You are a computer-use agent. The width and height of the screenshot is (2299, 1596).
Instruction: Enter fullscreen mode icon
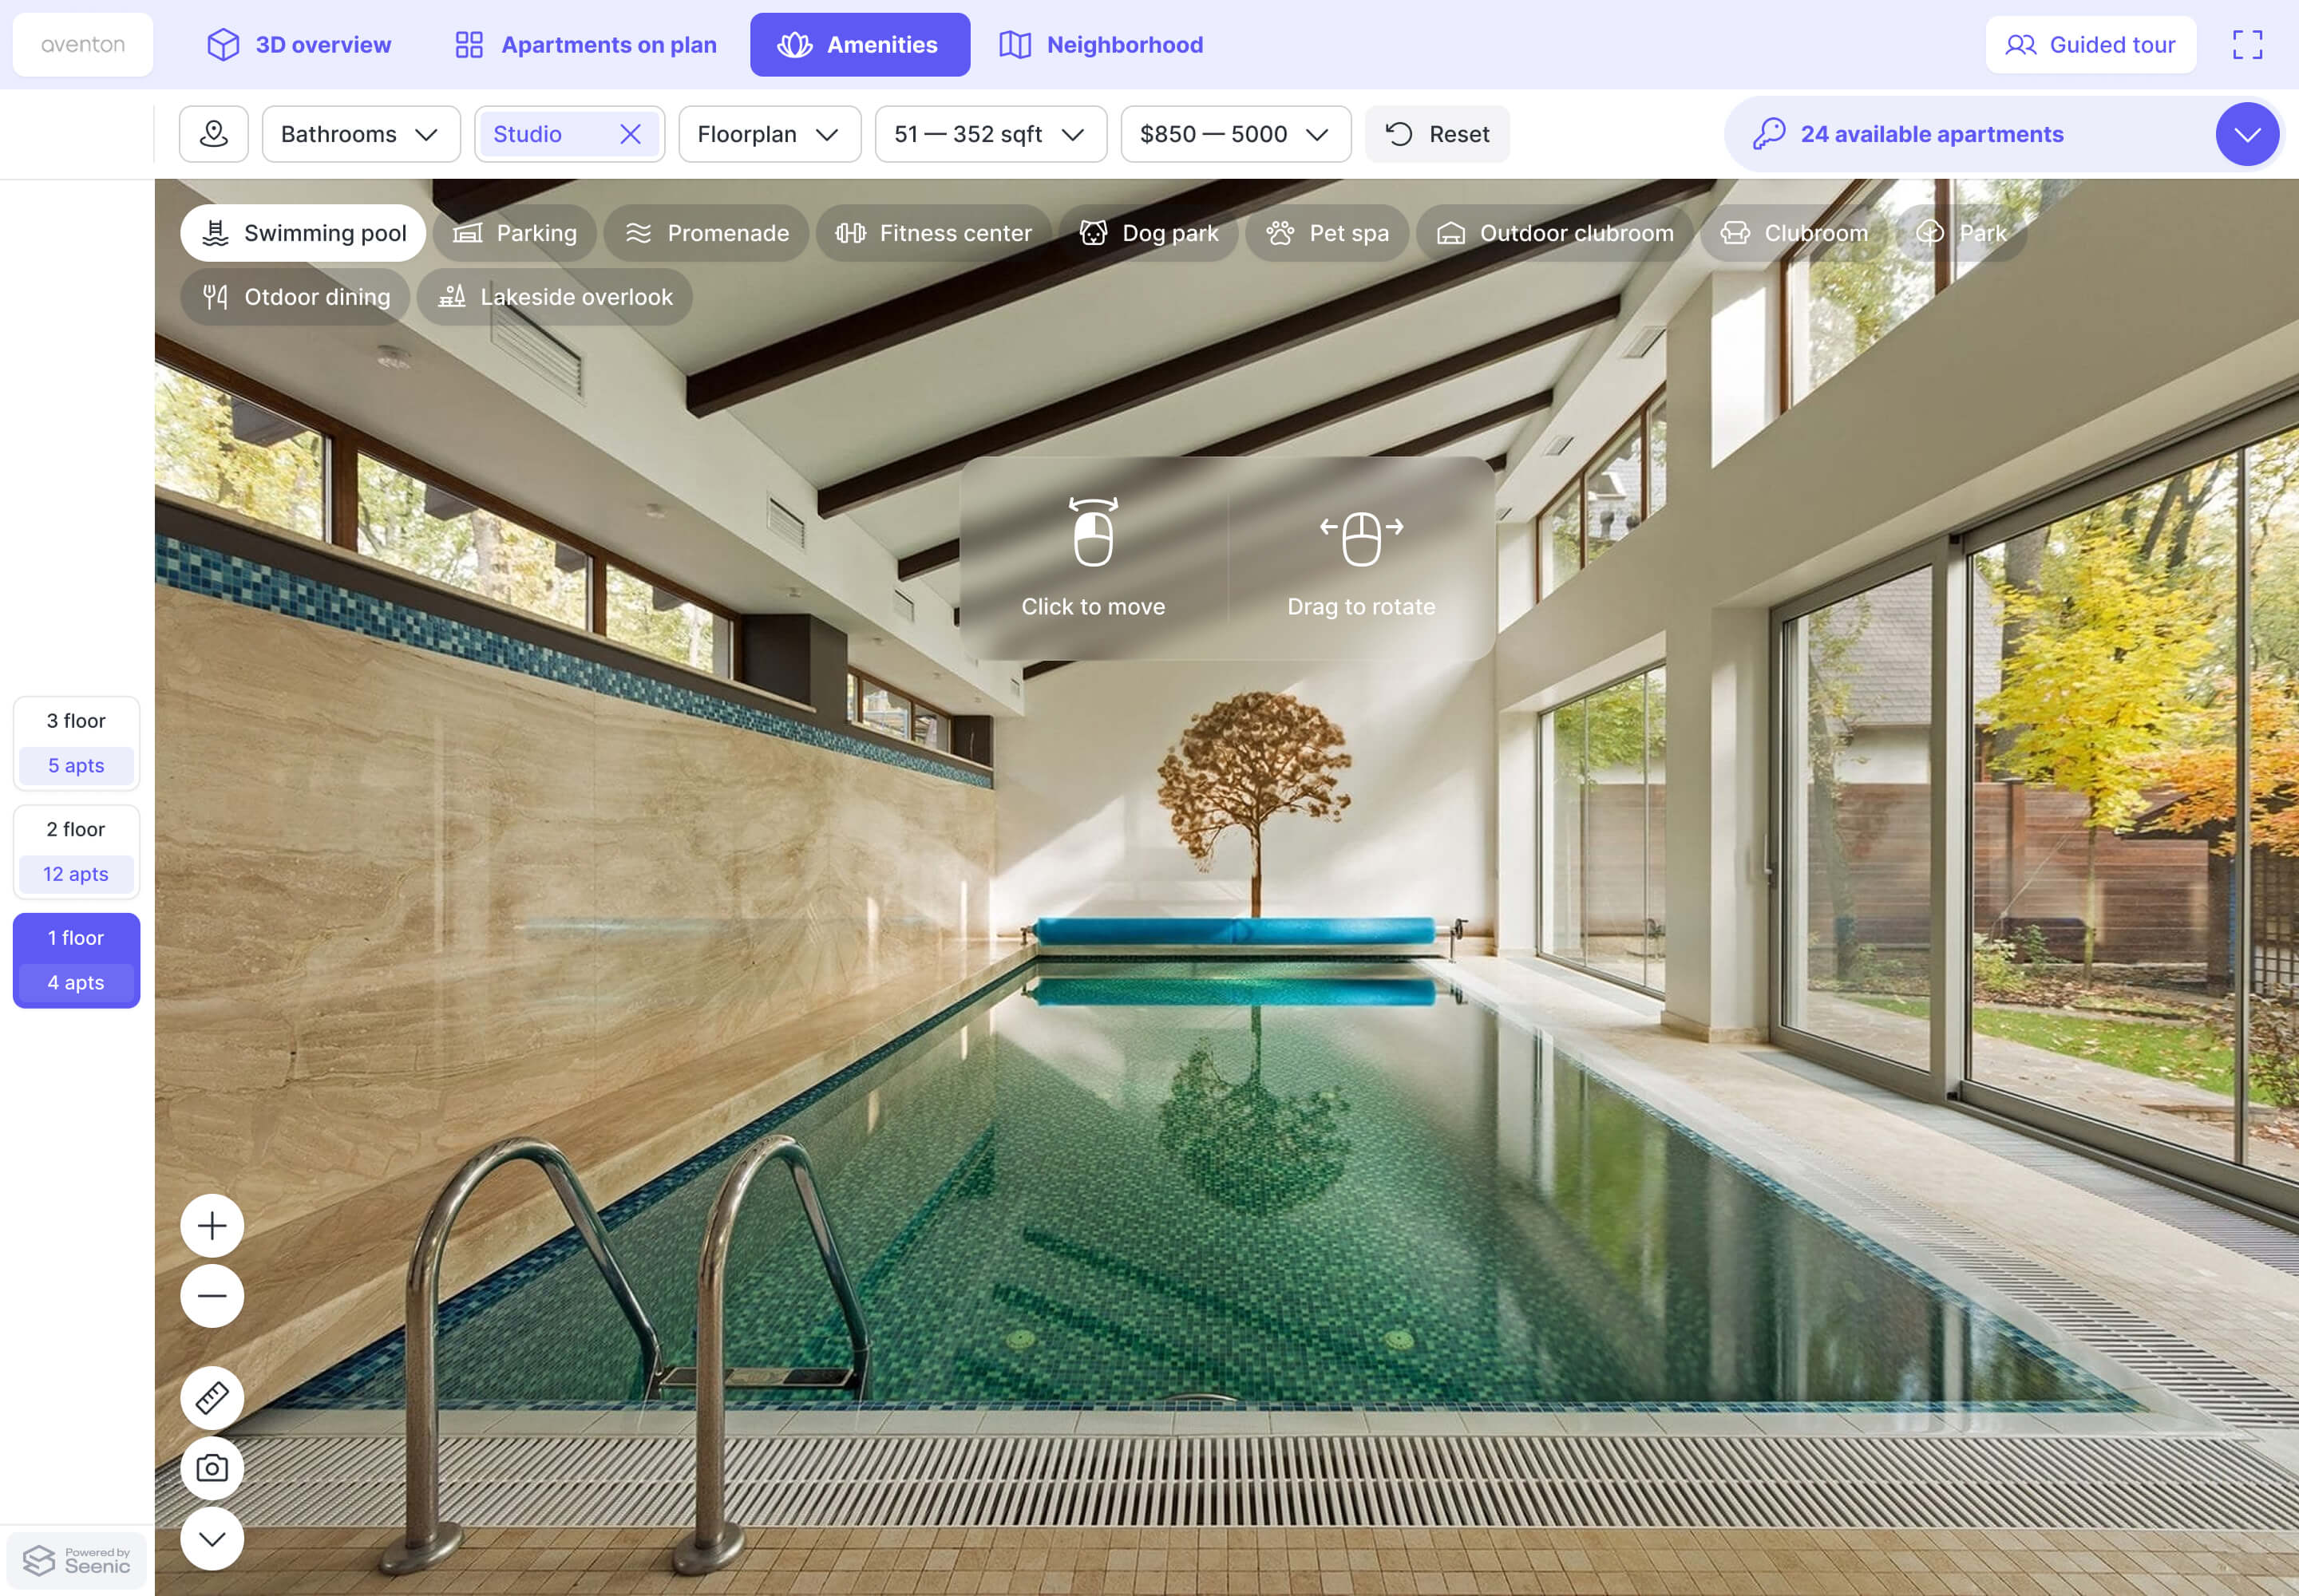[2247, 45]
